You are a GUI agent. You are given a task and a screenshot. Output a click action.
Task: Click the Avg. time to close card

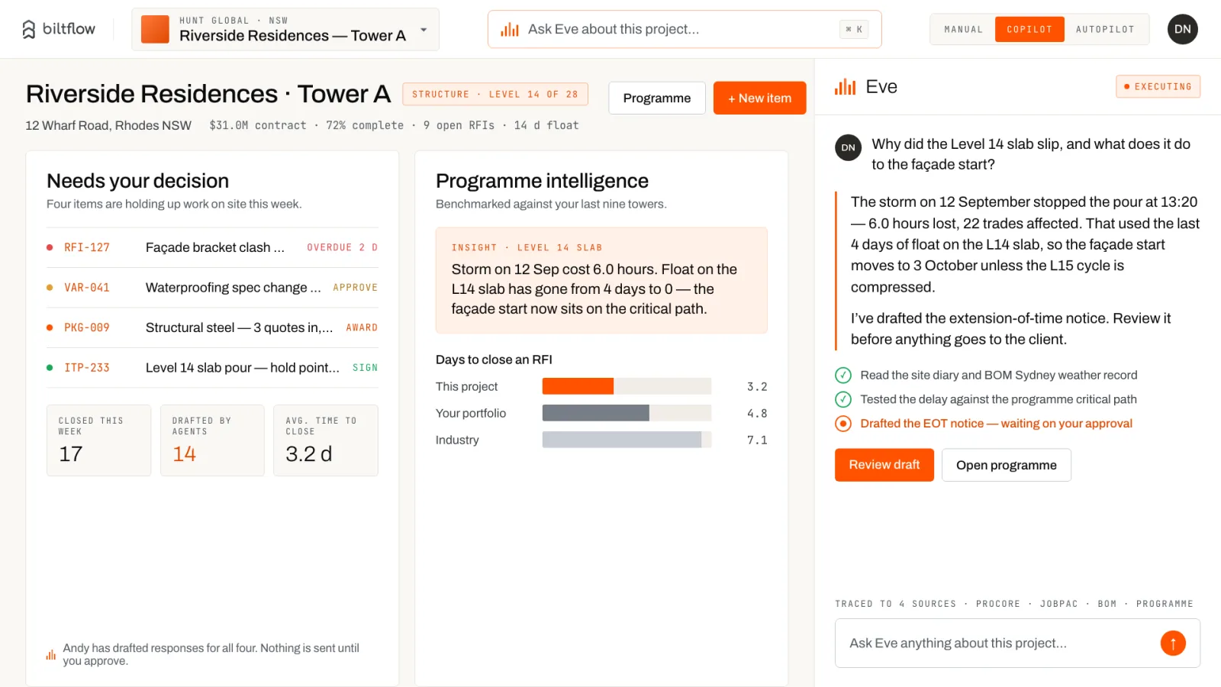(x=326, y=440)
